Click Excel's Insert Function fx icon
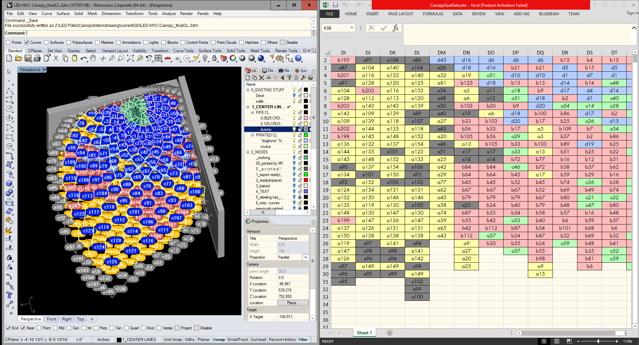This screenshot has height=345, width=639. (x=395, y=28)
